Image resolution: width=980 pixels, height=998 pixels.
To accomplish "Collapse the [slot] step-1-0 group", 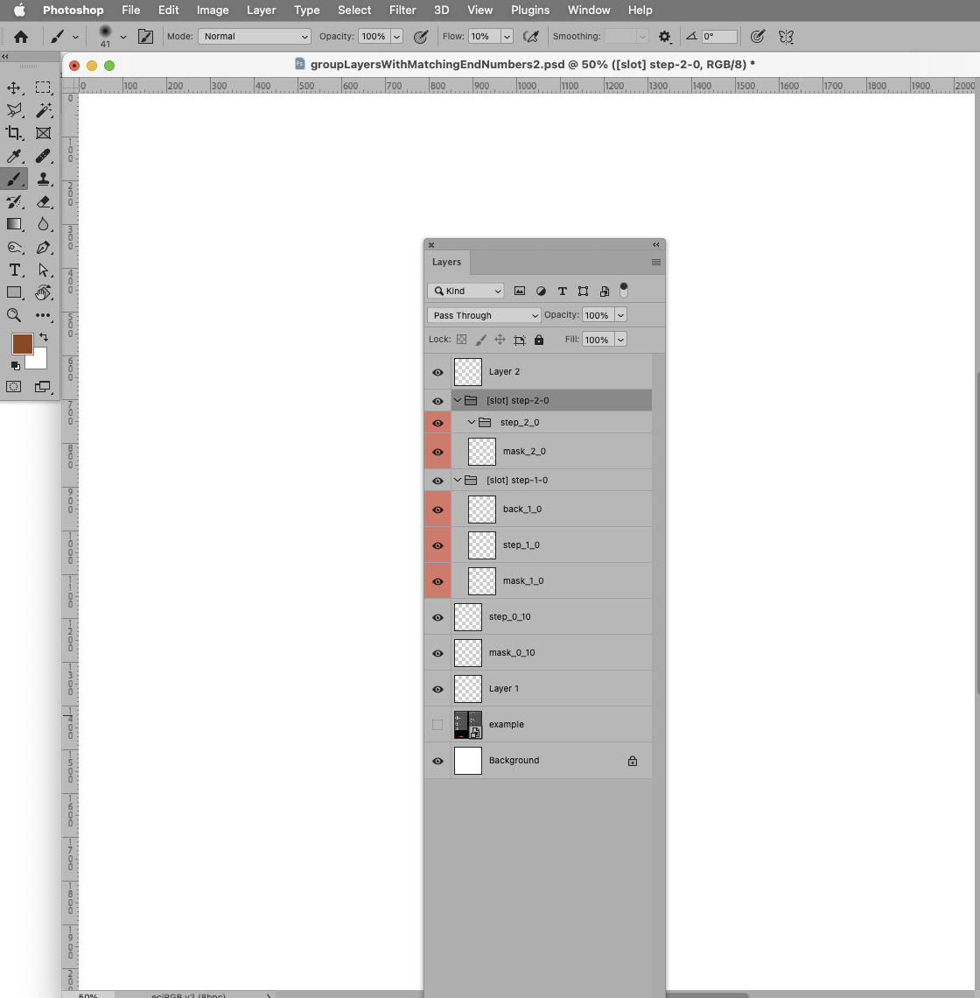I will pos(457,480).
